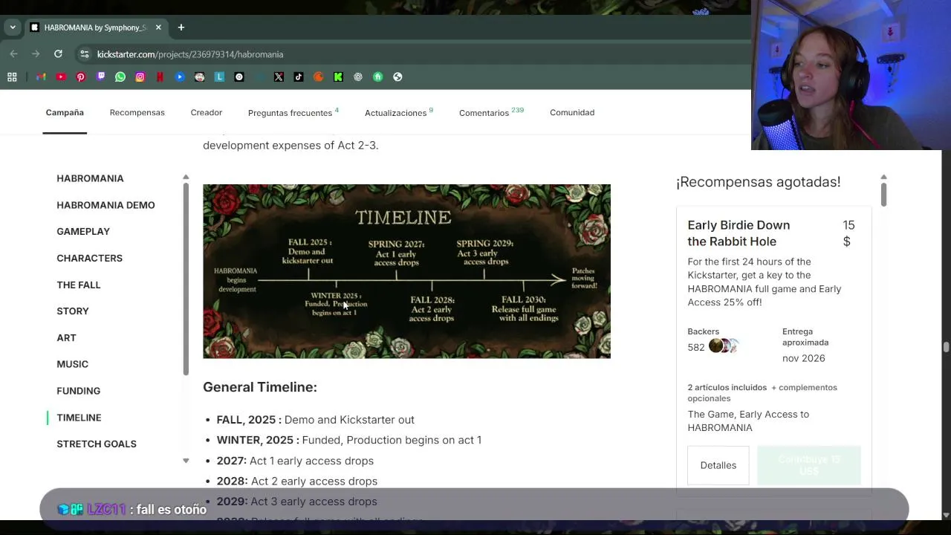
Task: Click the sidebar scroll-up arrow
Action: [x=186, y=178]
